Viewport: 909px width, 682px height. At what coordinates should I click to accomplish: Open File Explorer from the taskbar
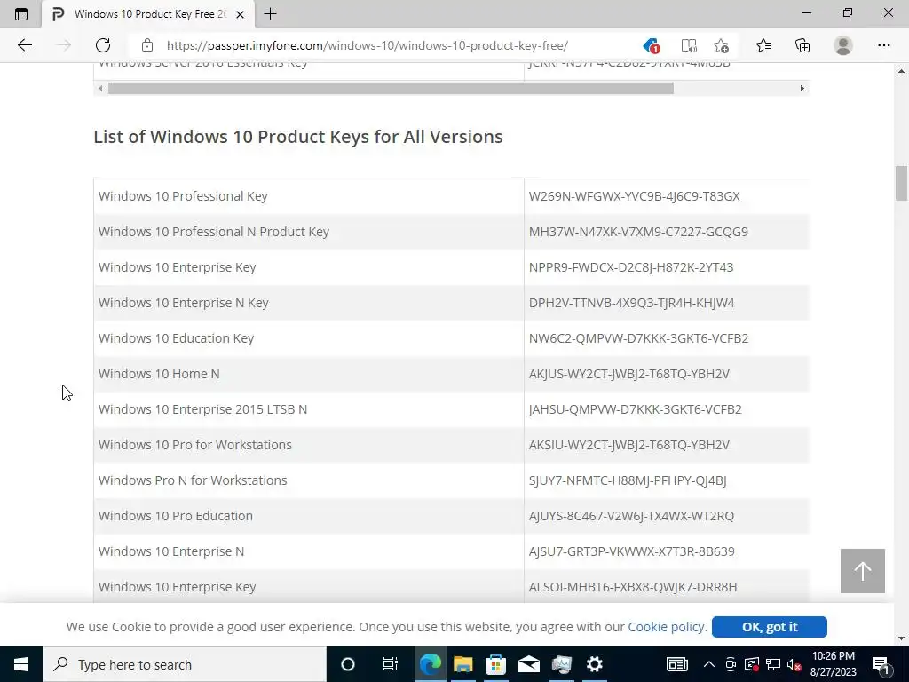point(462,664)
